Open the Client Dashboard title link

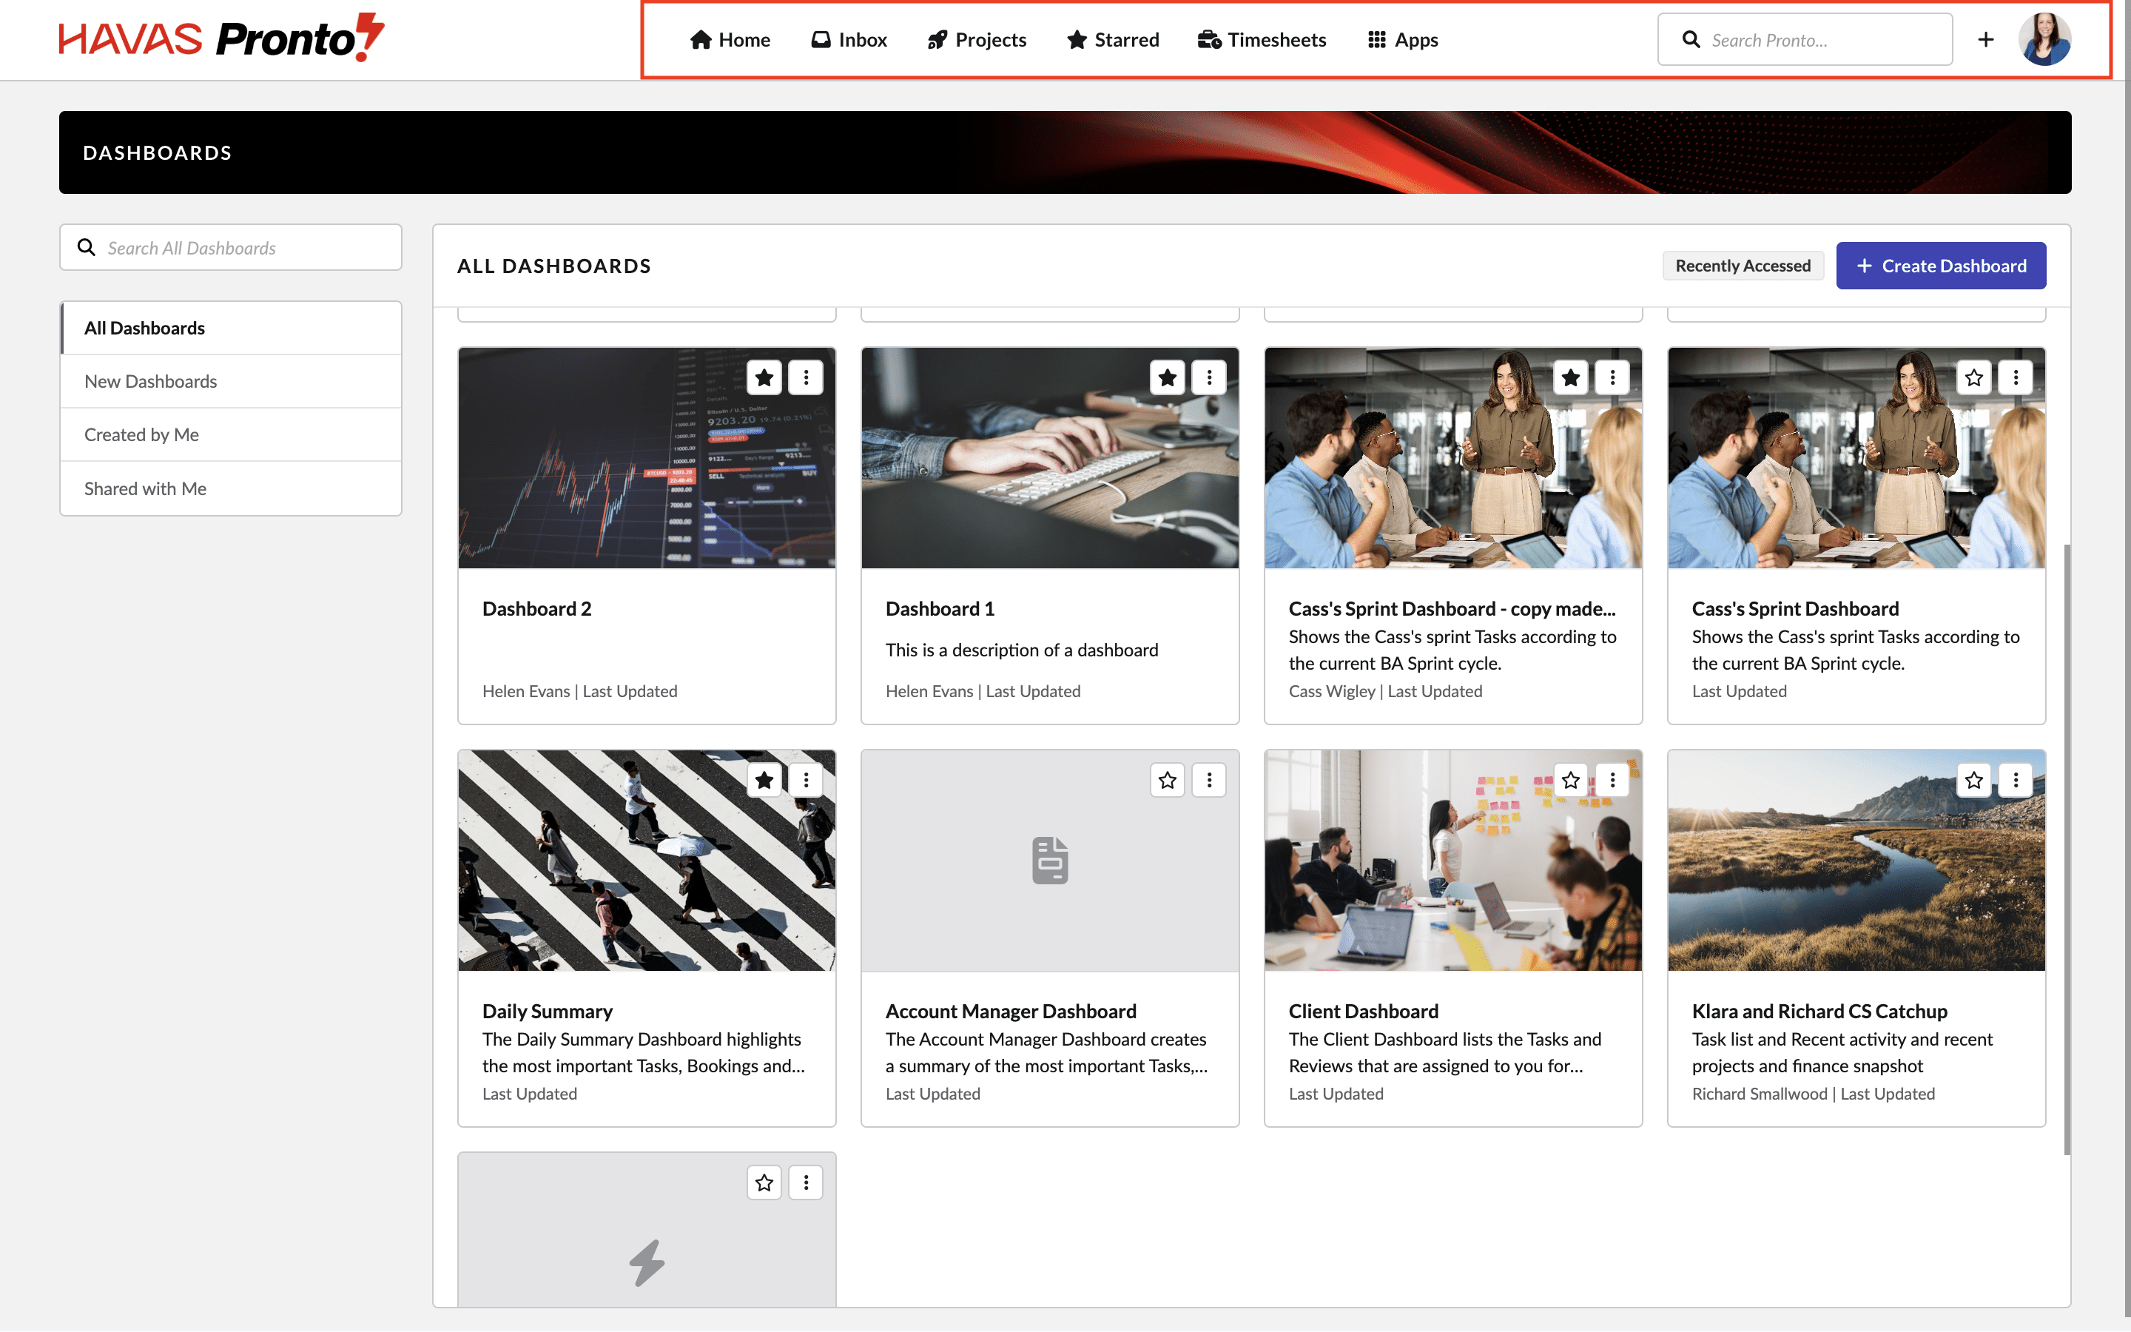tap(1363, 1012)
